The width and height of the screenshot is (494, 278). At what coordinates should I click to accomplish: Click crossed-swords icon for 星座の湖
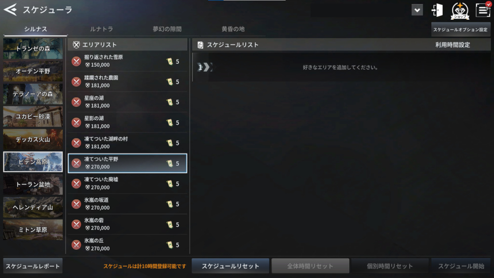[x=76, y=102]
